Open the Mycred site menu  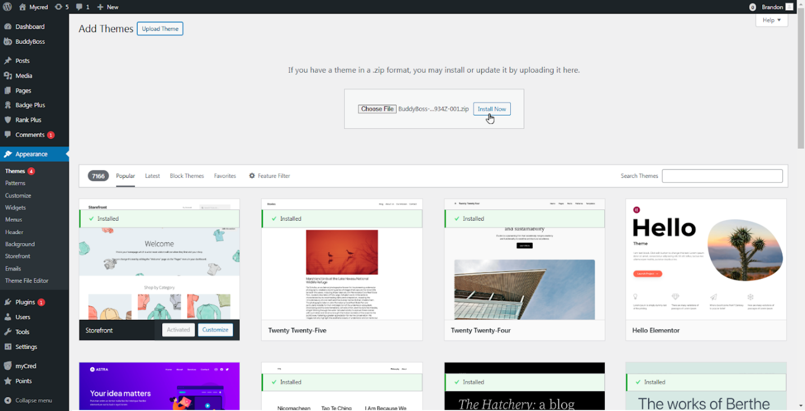(33, 7)
